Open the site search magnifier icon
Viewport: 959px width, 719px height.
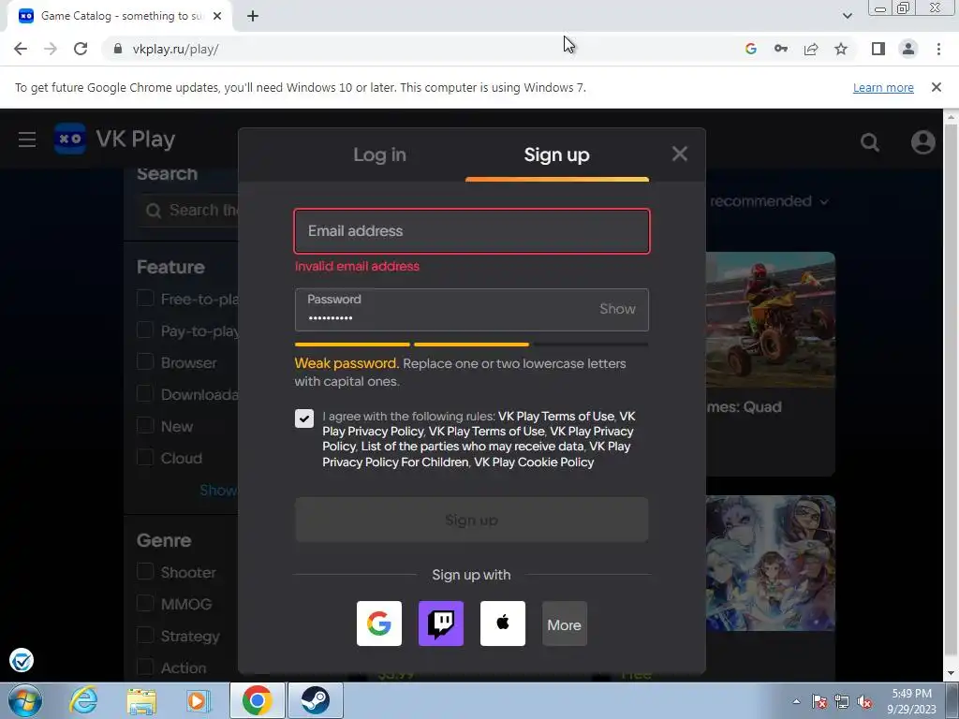(x=870, y=142)
